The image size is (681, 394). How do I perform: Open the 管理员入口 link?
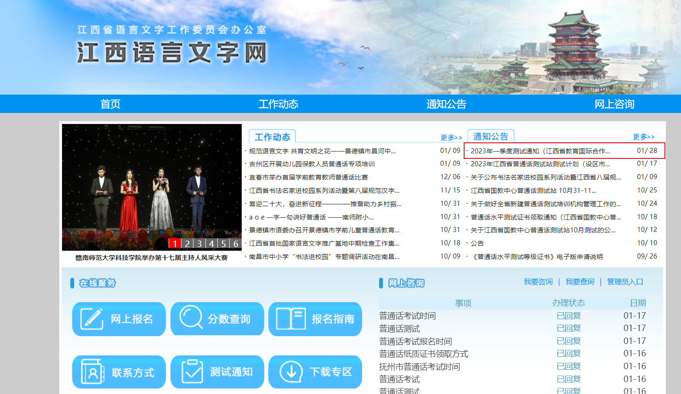point(625,281)
